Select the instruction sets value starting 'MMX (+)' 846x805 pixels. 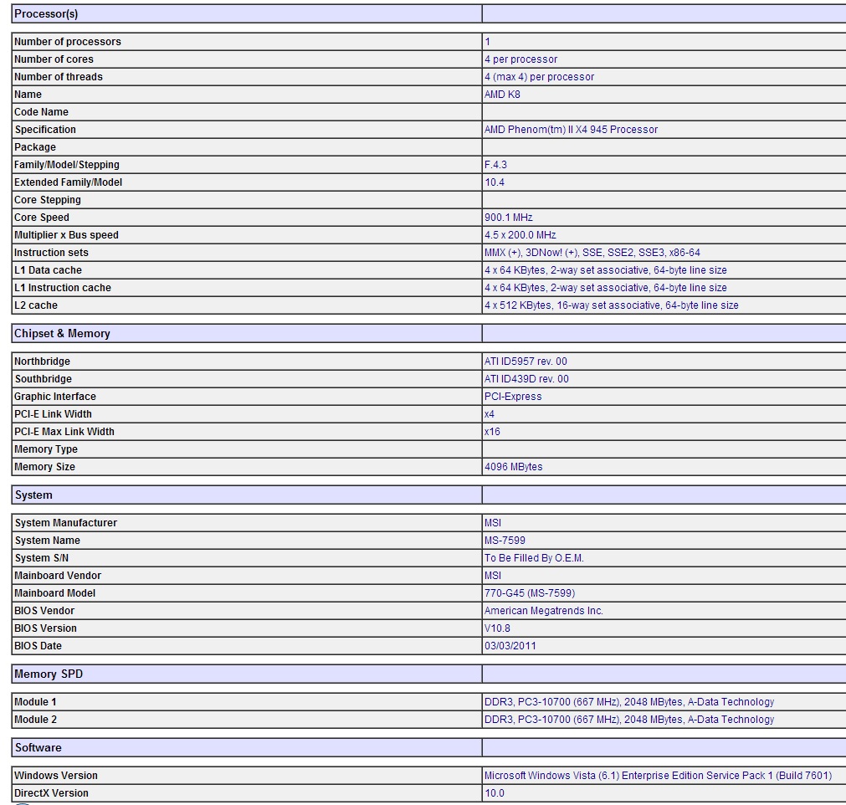coord(592,253)
